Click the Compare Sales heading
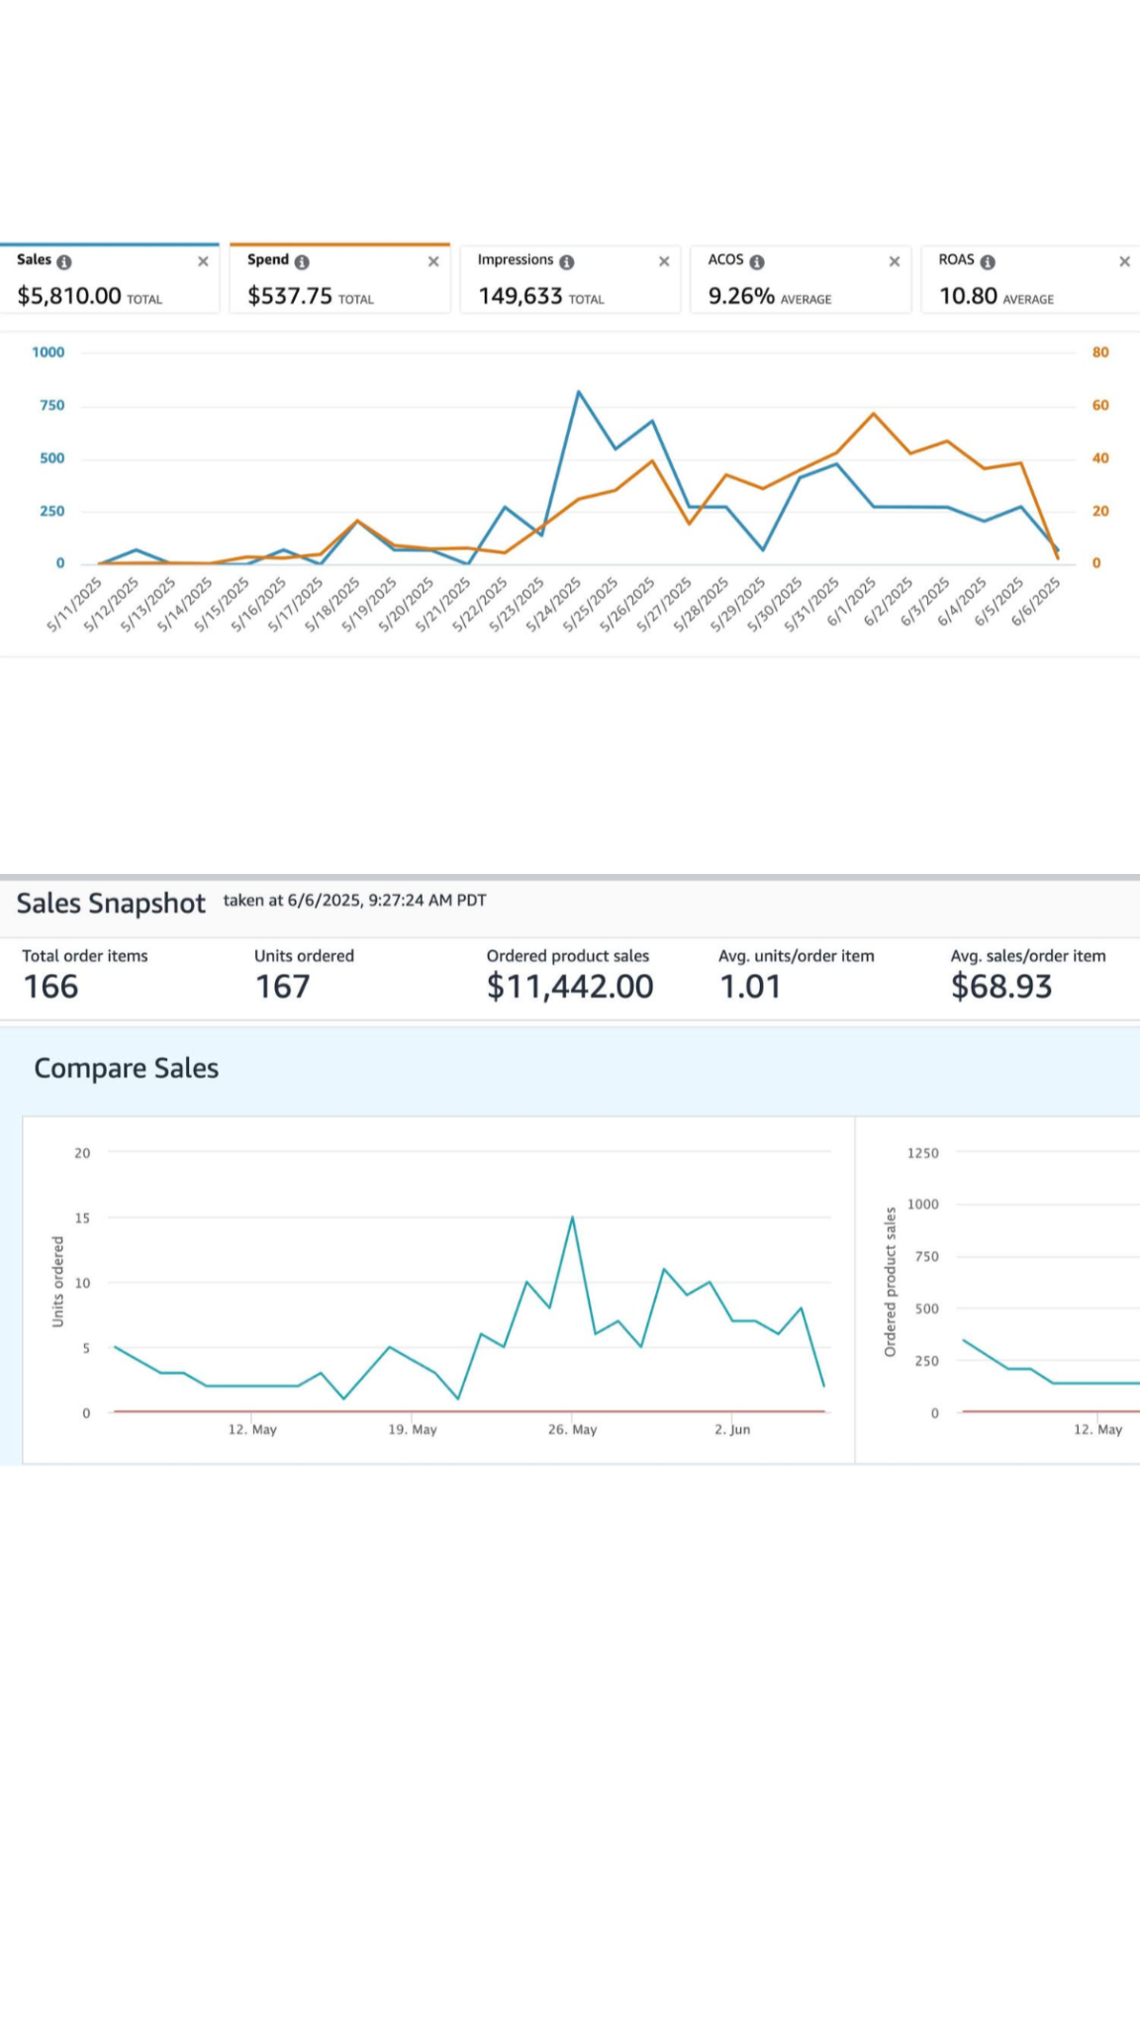Image resolution: width=1140 pixels, height=2027 pixels. (126, 1068)
